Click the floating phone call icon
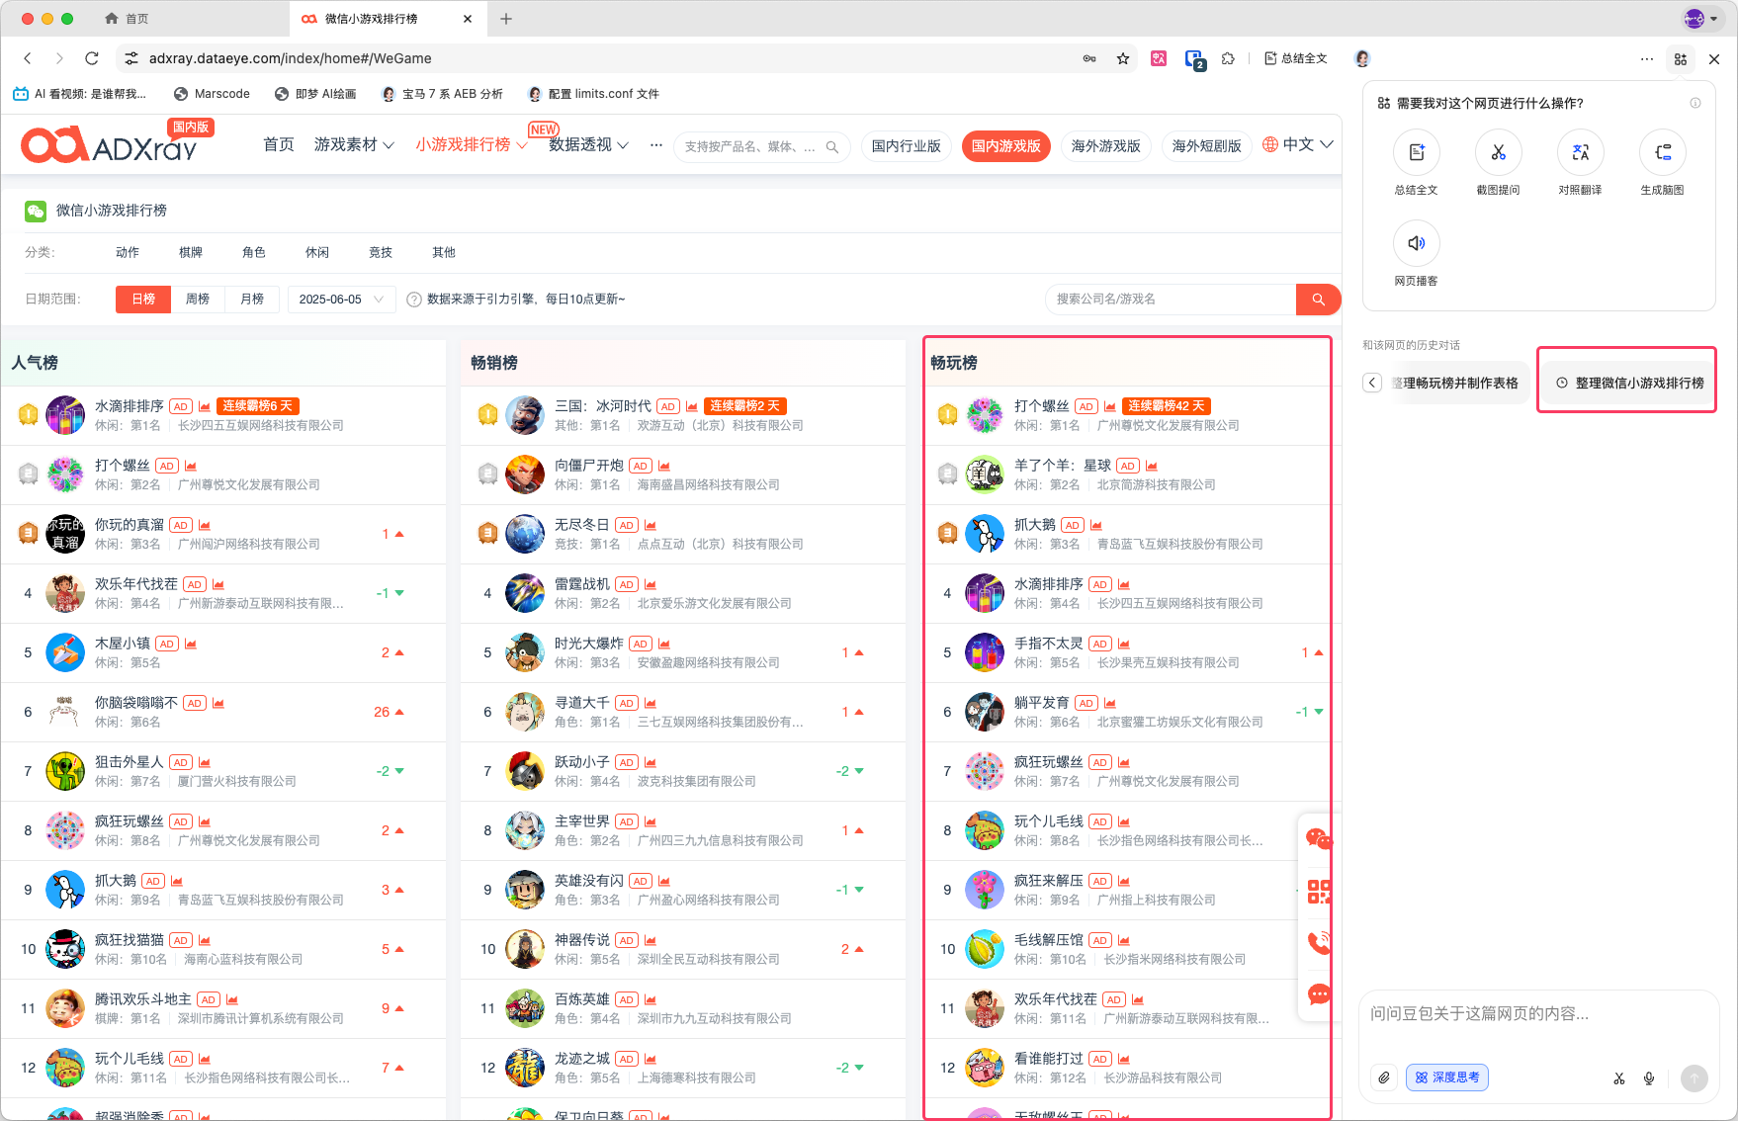1738x1121 pixels. [x=1319, y=942]
